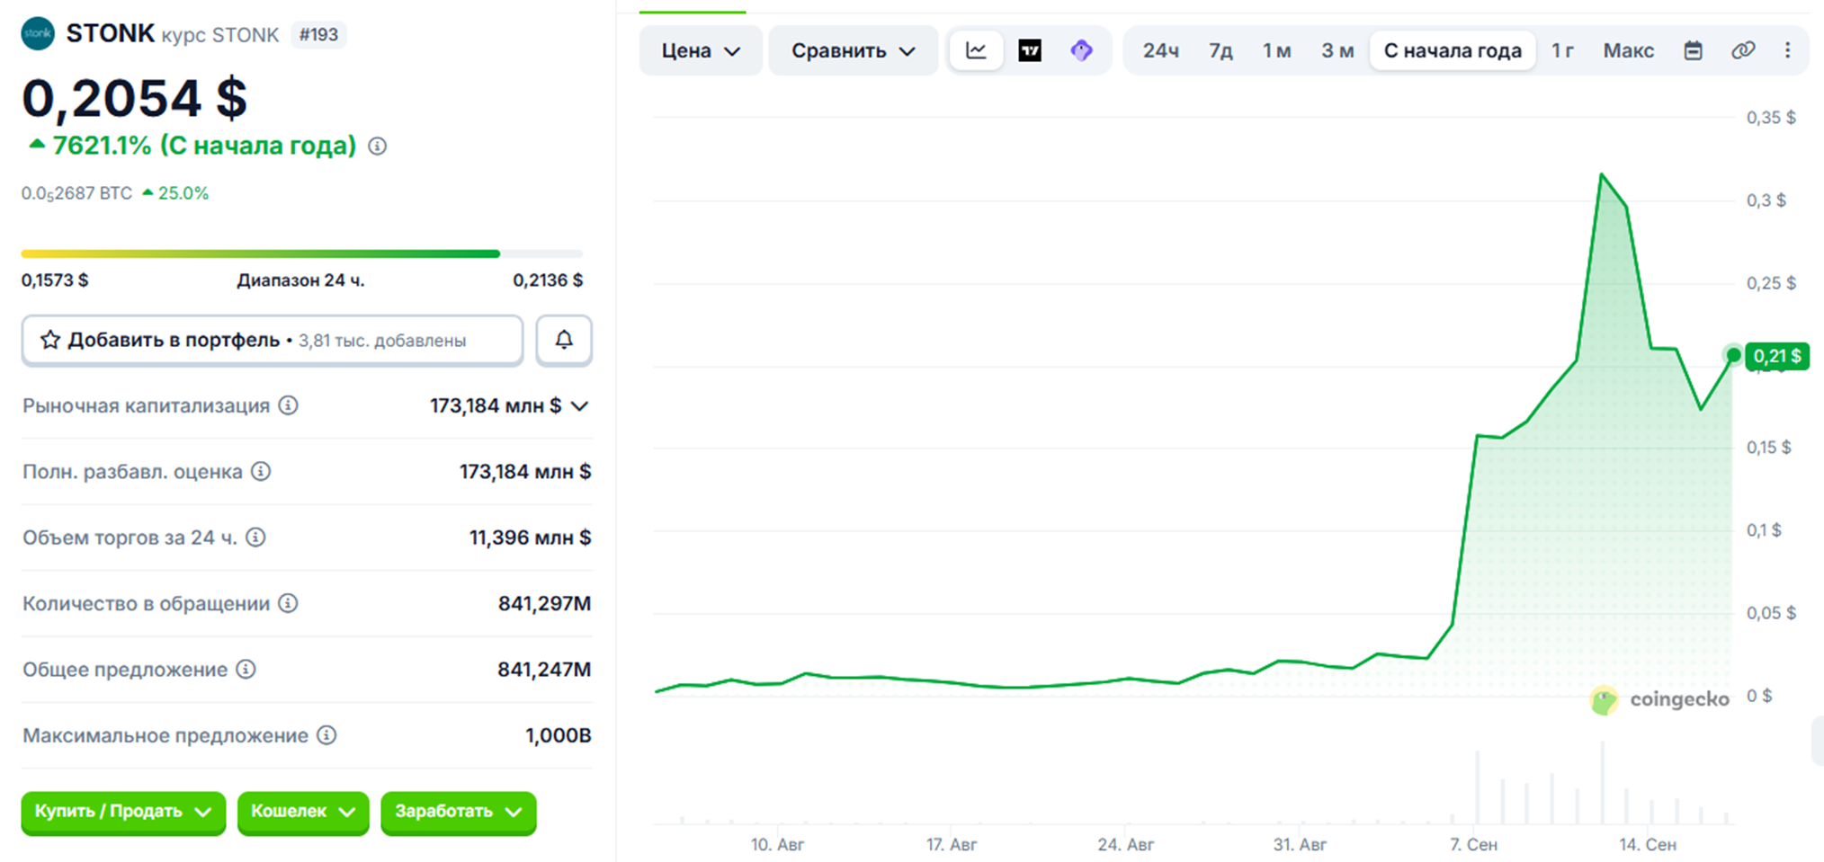The height and width of the screenshot is (862, 1824).
Task: Click the 7. Сен date label on chart
Action: pos(1473,845)
